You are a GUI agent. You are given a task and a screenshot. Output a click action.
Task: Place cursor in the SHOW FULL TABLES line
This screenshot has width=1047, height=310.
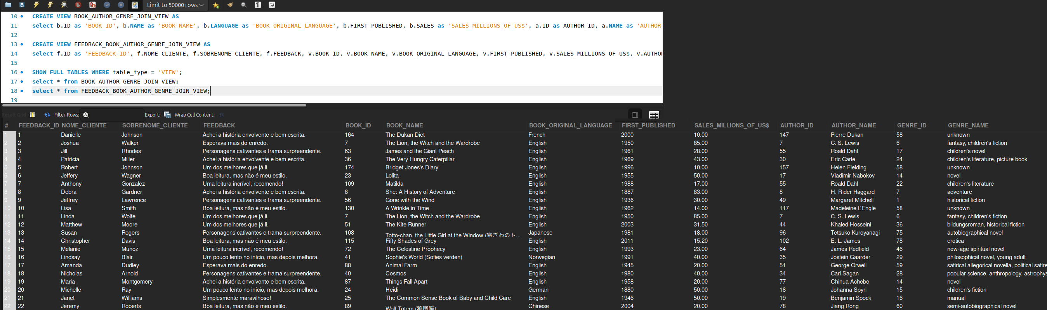[x=107, y=72]
